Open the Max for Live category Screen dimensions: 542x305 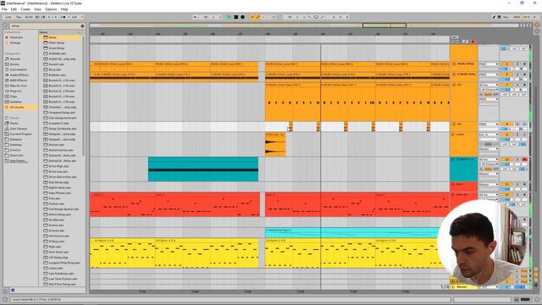(x=19, y=86)
